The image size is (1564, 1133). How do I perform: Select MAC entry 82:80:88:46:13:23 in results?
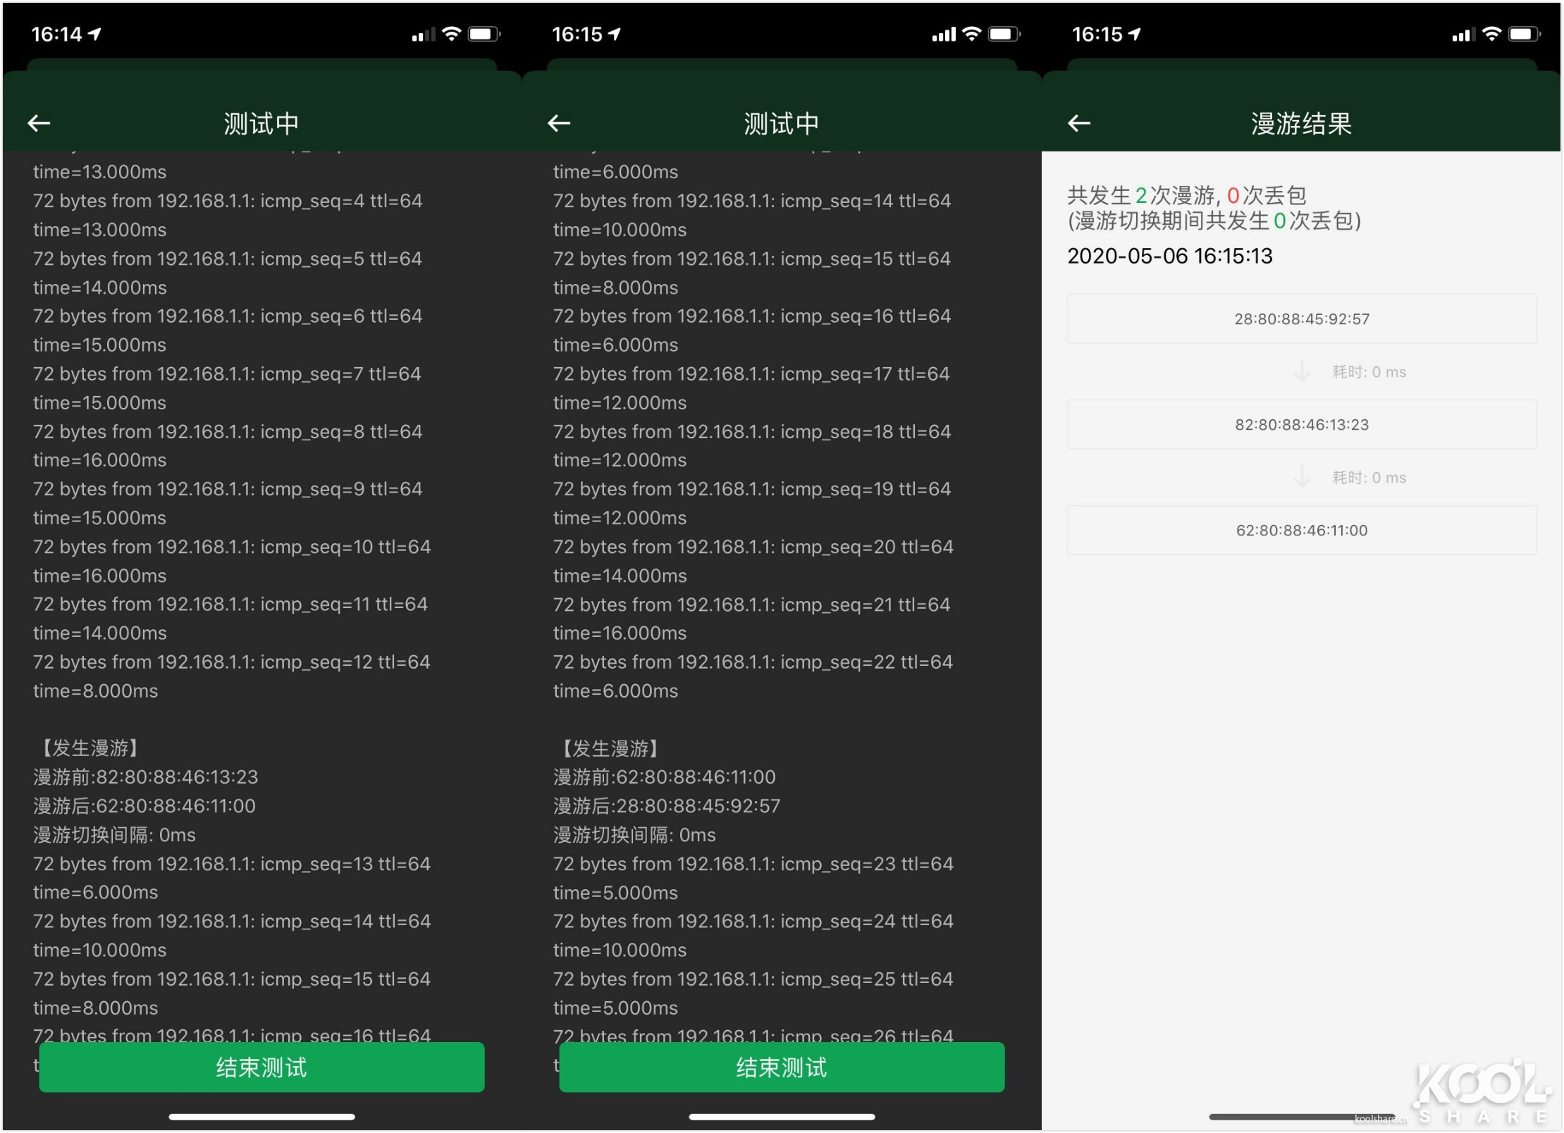click(x=1302, y=425)
